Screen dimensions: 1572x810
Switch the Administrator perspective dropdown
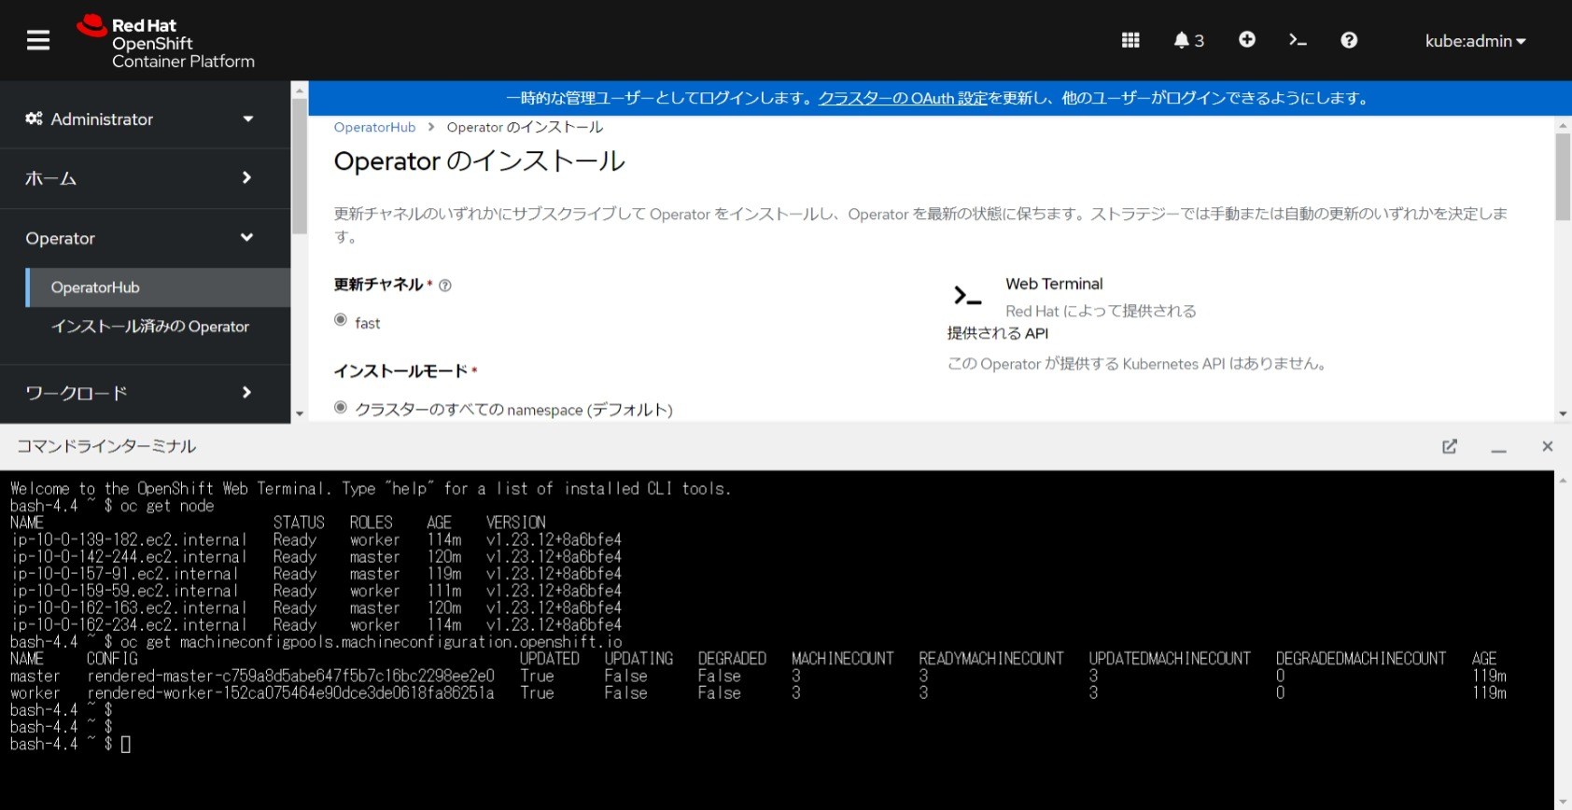point(140,119)
